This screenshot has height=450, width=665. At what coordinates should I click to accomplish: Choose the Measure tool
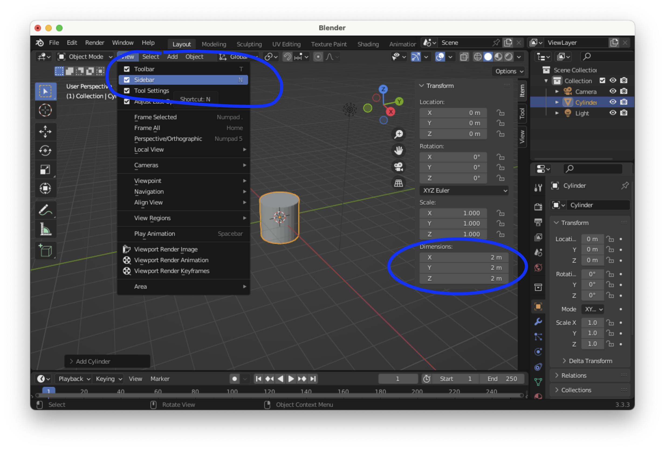click(46, 229)
